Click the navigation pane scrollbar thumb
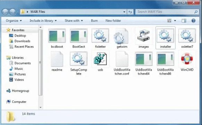 (41, 62)
